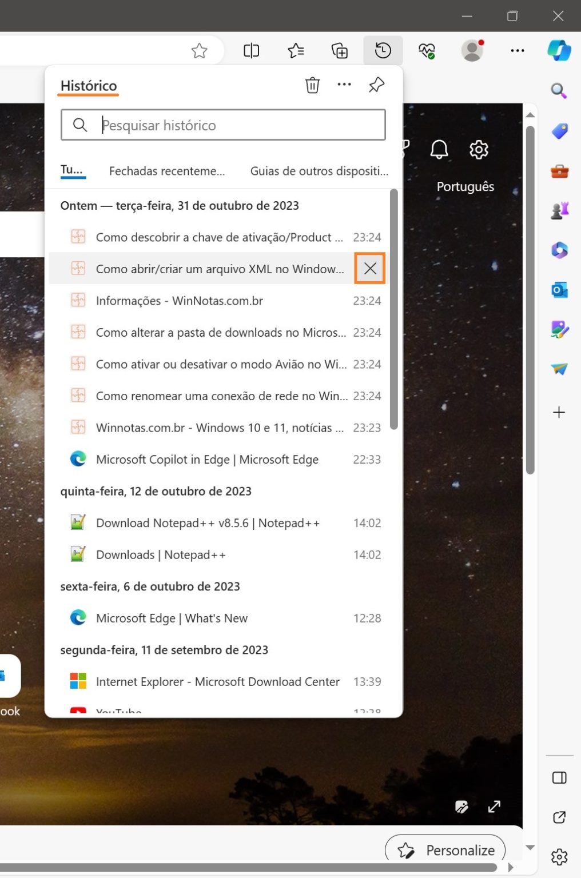Open the Tools sidebar panel
Viewport: 581px width, 878px height.
coord(559,170)
